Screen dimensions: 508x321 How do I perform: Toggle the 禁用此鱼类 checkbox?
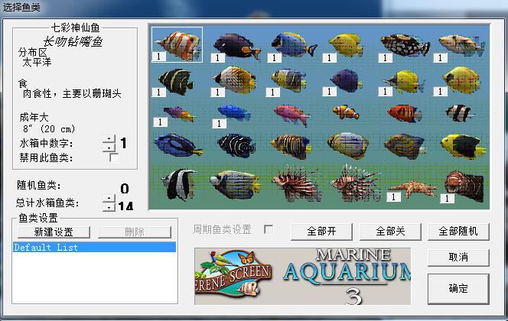114,157
